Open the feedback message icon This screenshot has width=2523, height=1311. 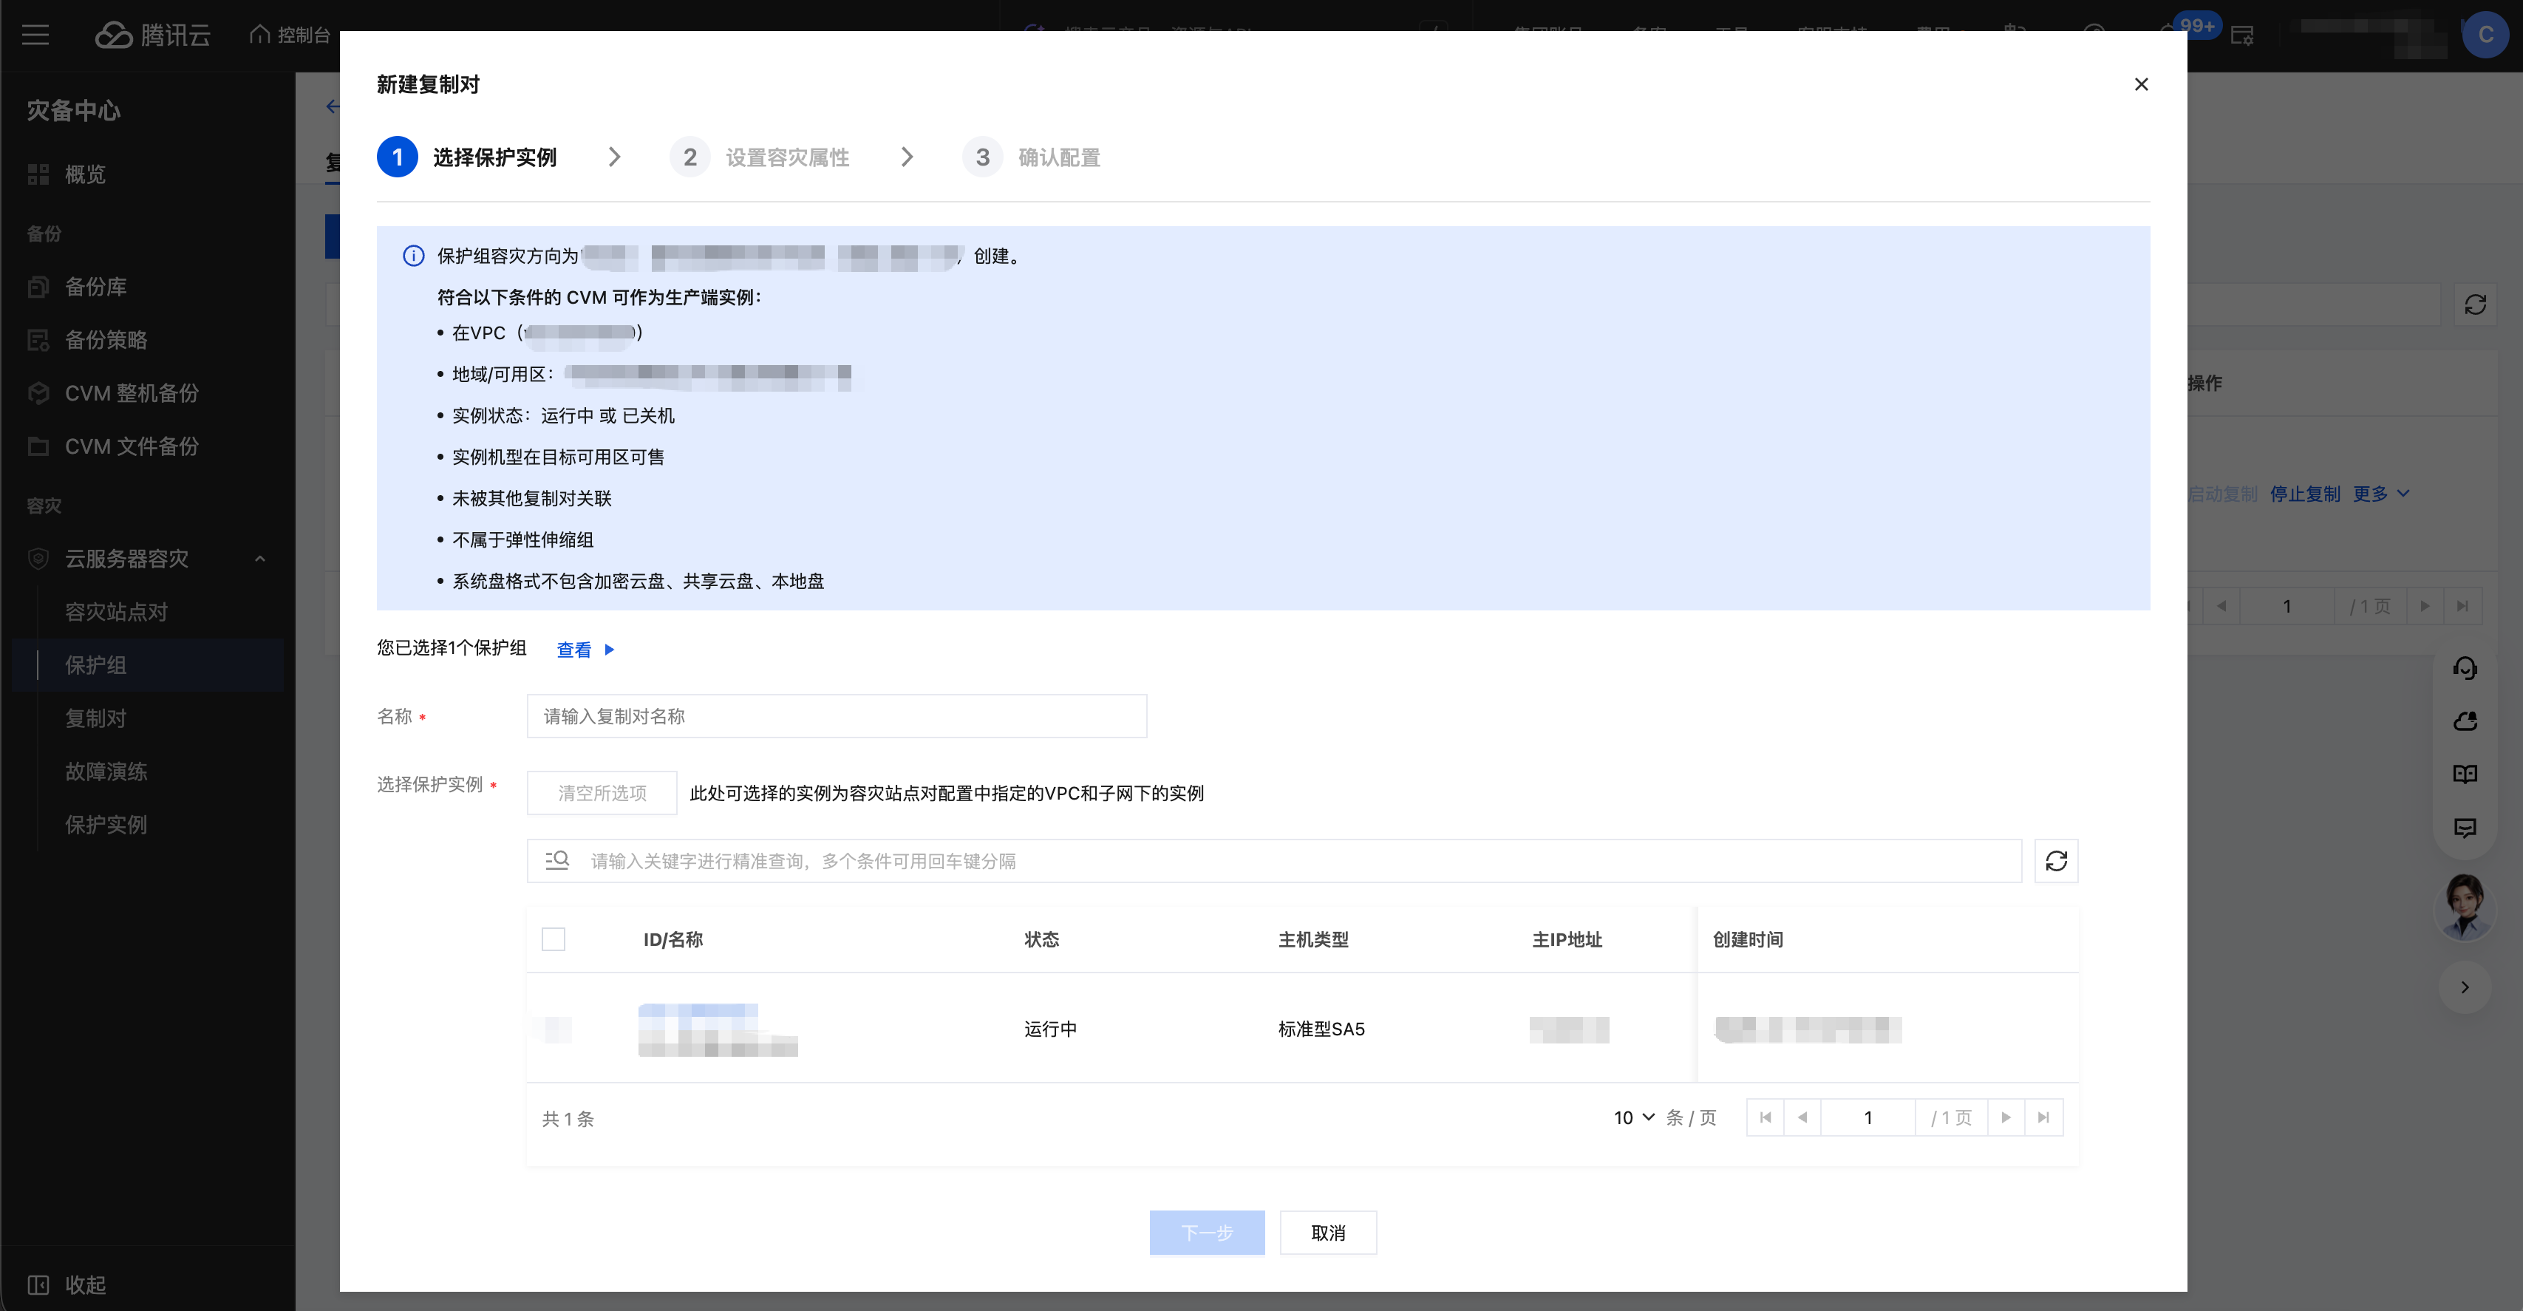pyautogui.click(x=2464, y=828)
